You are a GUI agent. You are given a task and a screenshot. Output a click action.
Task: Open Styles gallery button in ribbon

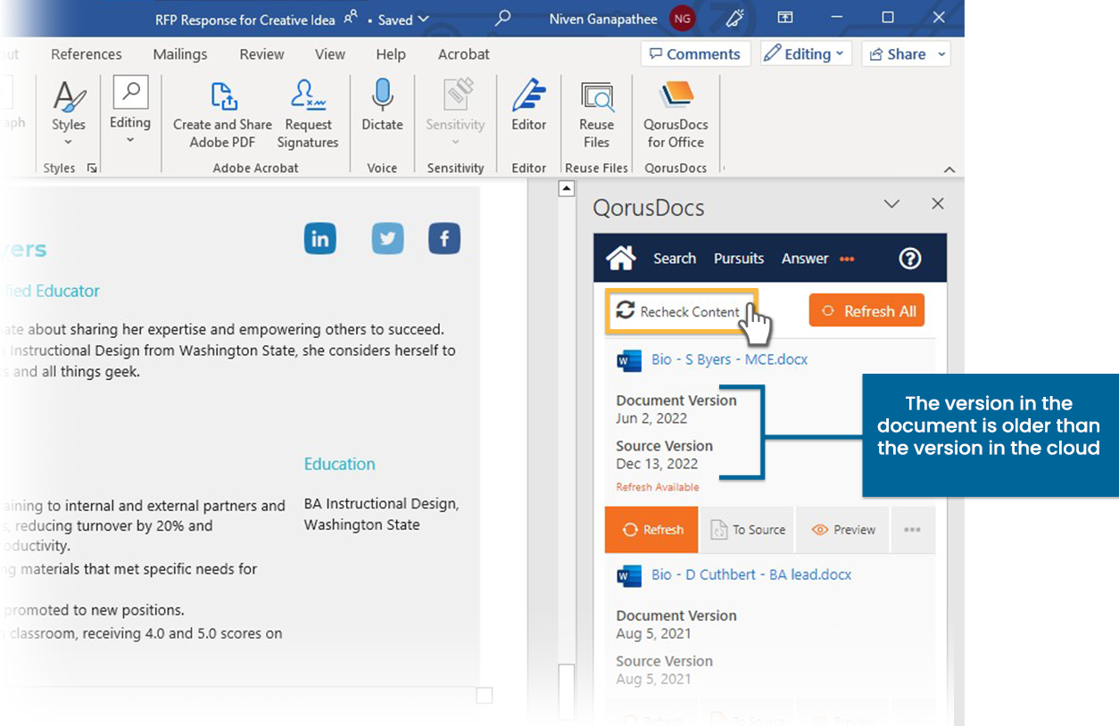coord(69,115)
